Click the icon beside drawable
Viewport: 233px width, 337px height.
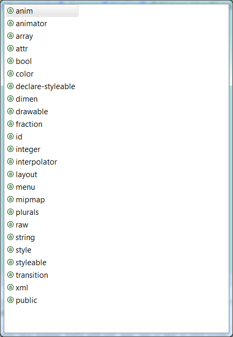(x=10, y=111)
